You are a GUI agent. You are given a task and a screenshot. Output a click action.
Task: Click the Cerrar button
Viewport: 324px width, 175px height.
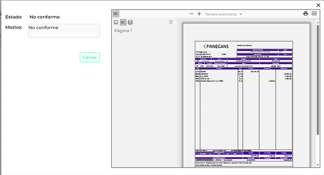coord(90,58)
